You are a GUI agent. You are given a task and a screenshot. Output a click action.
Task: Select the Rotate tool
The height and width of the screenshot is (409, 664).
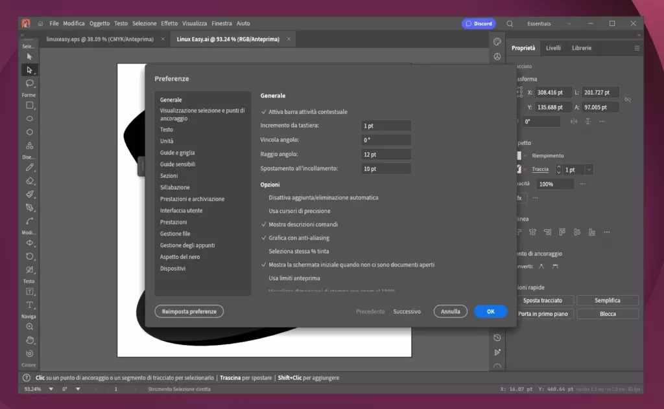(x=29, y=256)
